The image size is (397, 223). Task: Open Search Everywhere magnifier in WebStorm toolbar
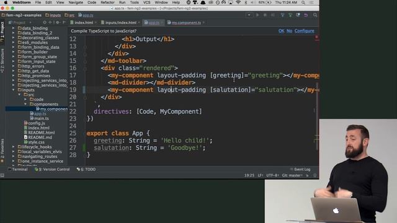pyautogui.click(x=315, y=15)
